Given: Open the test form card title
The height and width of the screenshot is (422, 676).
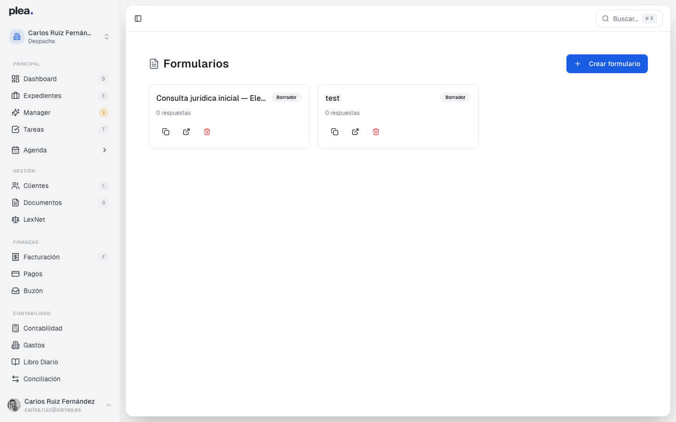Looking at the screenshot, I should tap(332, 98).
